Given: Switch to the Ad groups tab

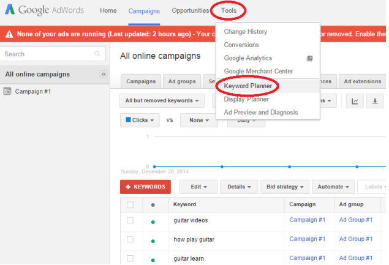Looking at the screenshot, I should [x=182, y=81].
